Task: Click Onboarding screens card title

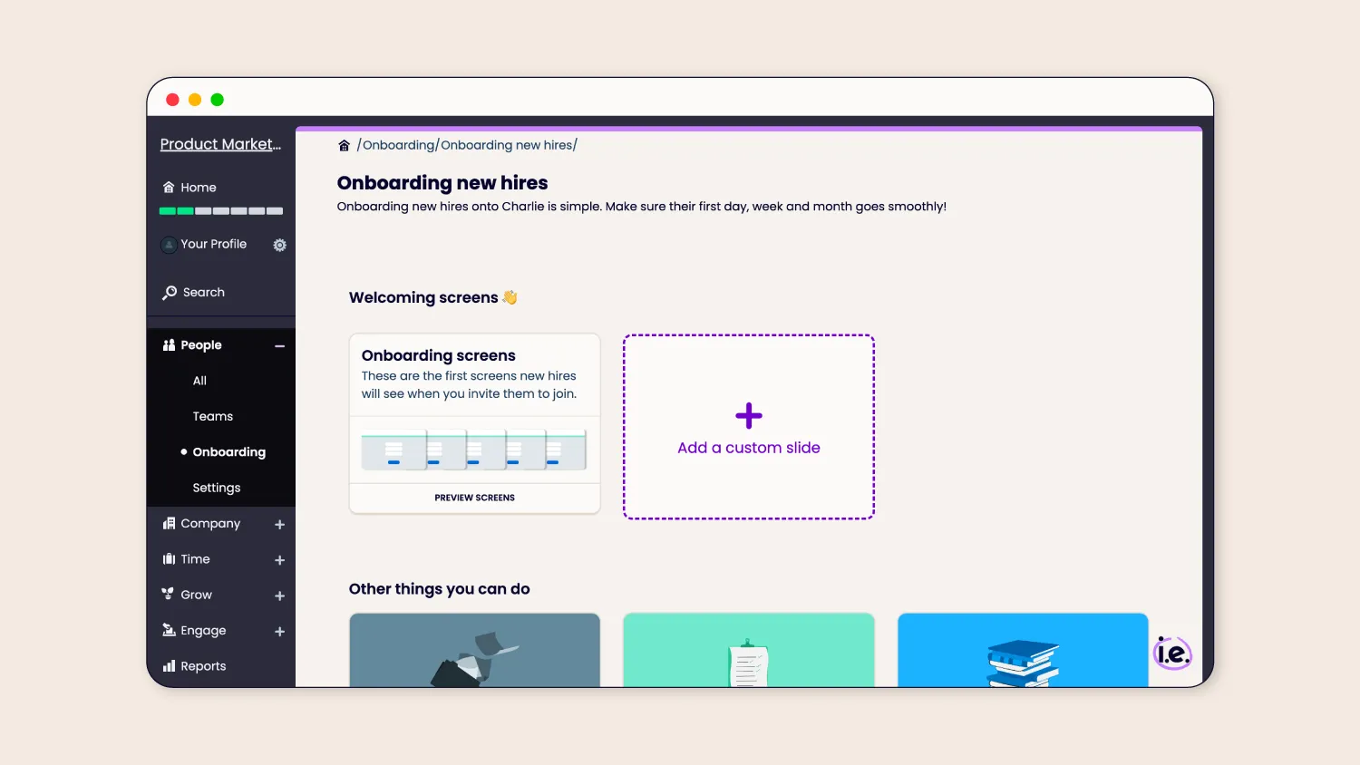Action: point(439,355)
